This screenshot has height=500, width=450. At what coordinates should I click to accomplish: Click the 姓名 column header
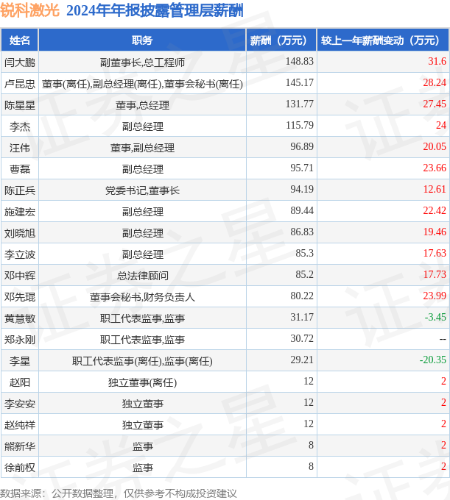(x=19, y=40)
